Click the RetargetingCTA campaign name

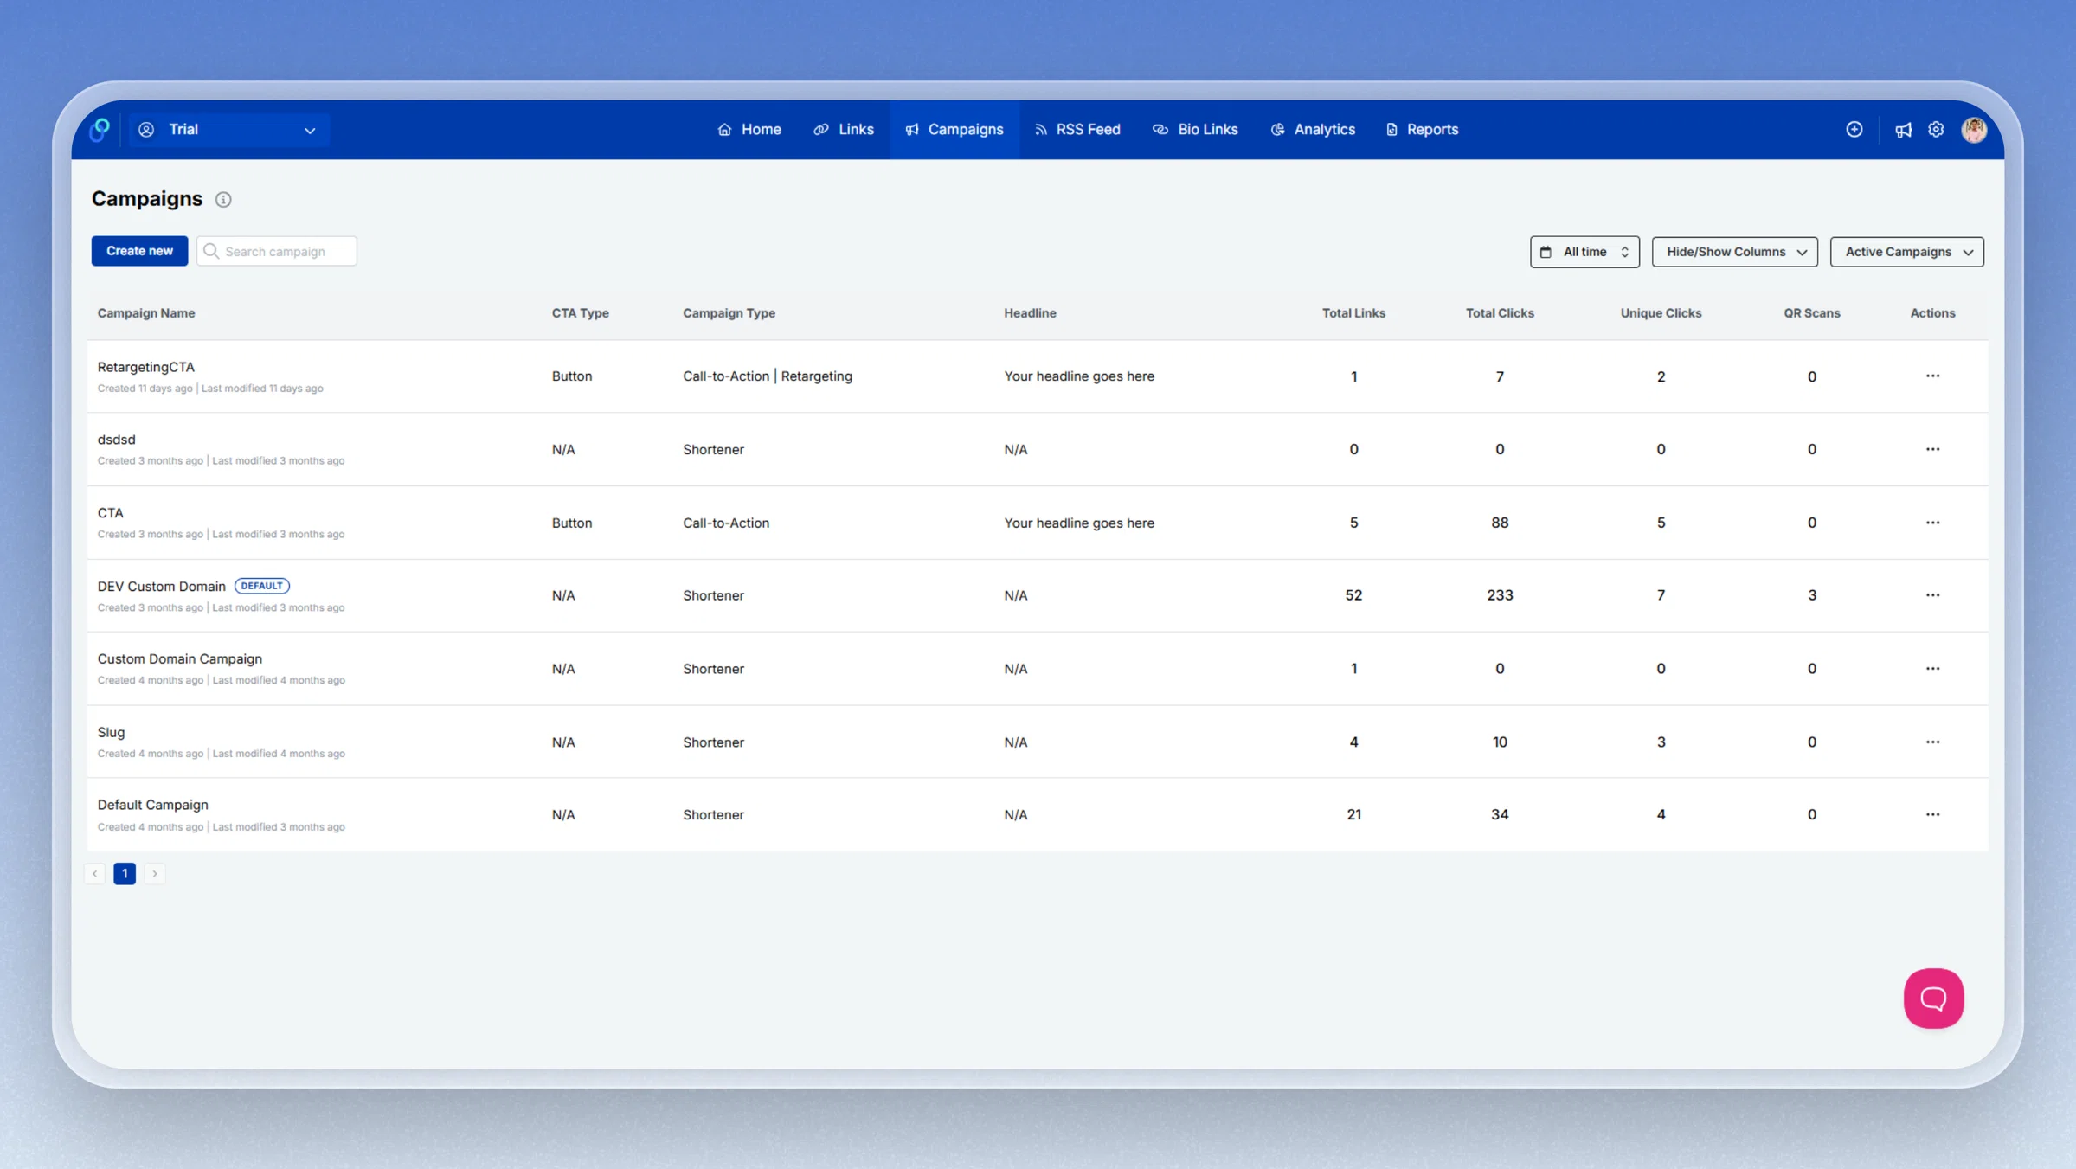tap(146, 367)
